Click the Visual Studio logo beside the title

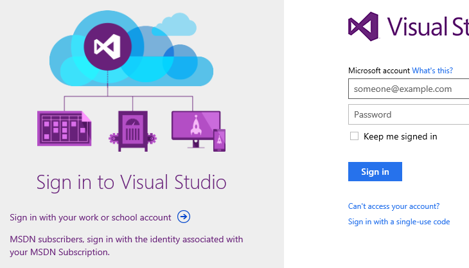364,26
